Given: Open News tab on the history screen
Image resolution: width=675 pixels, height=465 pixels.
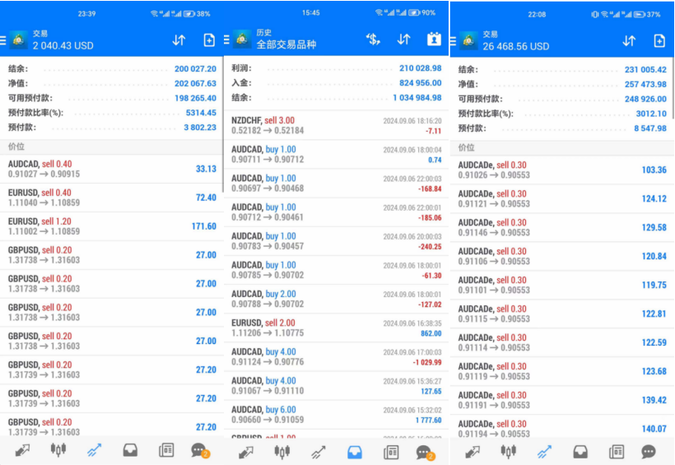Looking at the screenshot, I should pyautogui.click(x=391, y=452).
